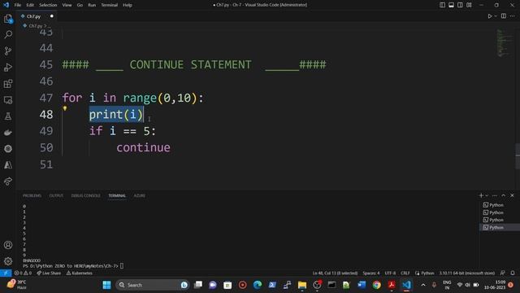The image size is (520, 293).
Task: Change UTF-8 file encoding
Action: coord(390,273)
